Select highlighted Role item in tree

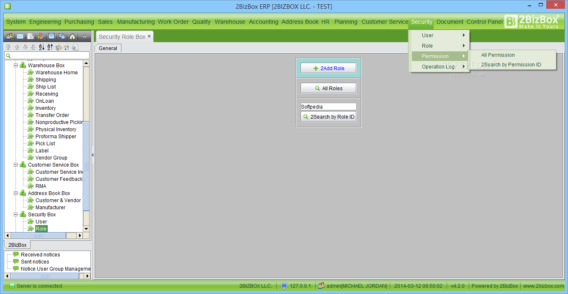41,229
